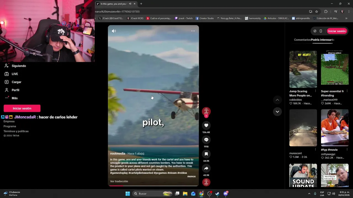Open the Empresa footer link
Viewport: 353px width, 198px height.
9,122
